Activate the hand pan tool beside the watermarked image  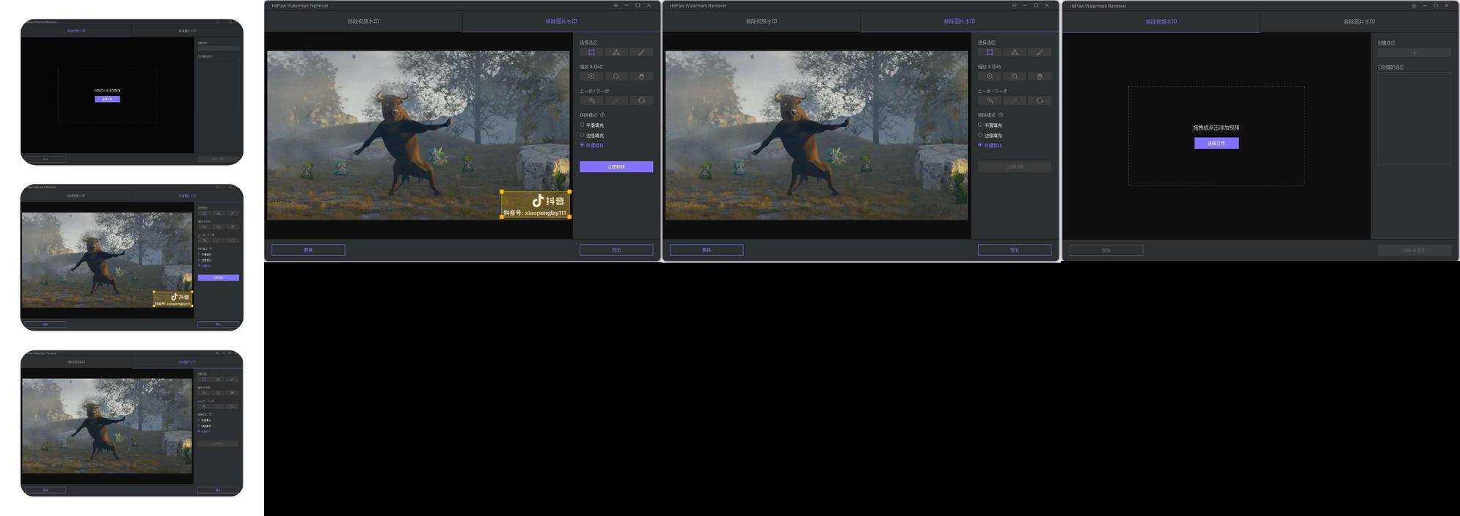click(641, 76)
